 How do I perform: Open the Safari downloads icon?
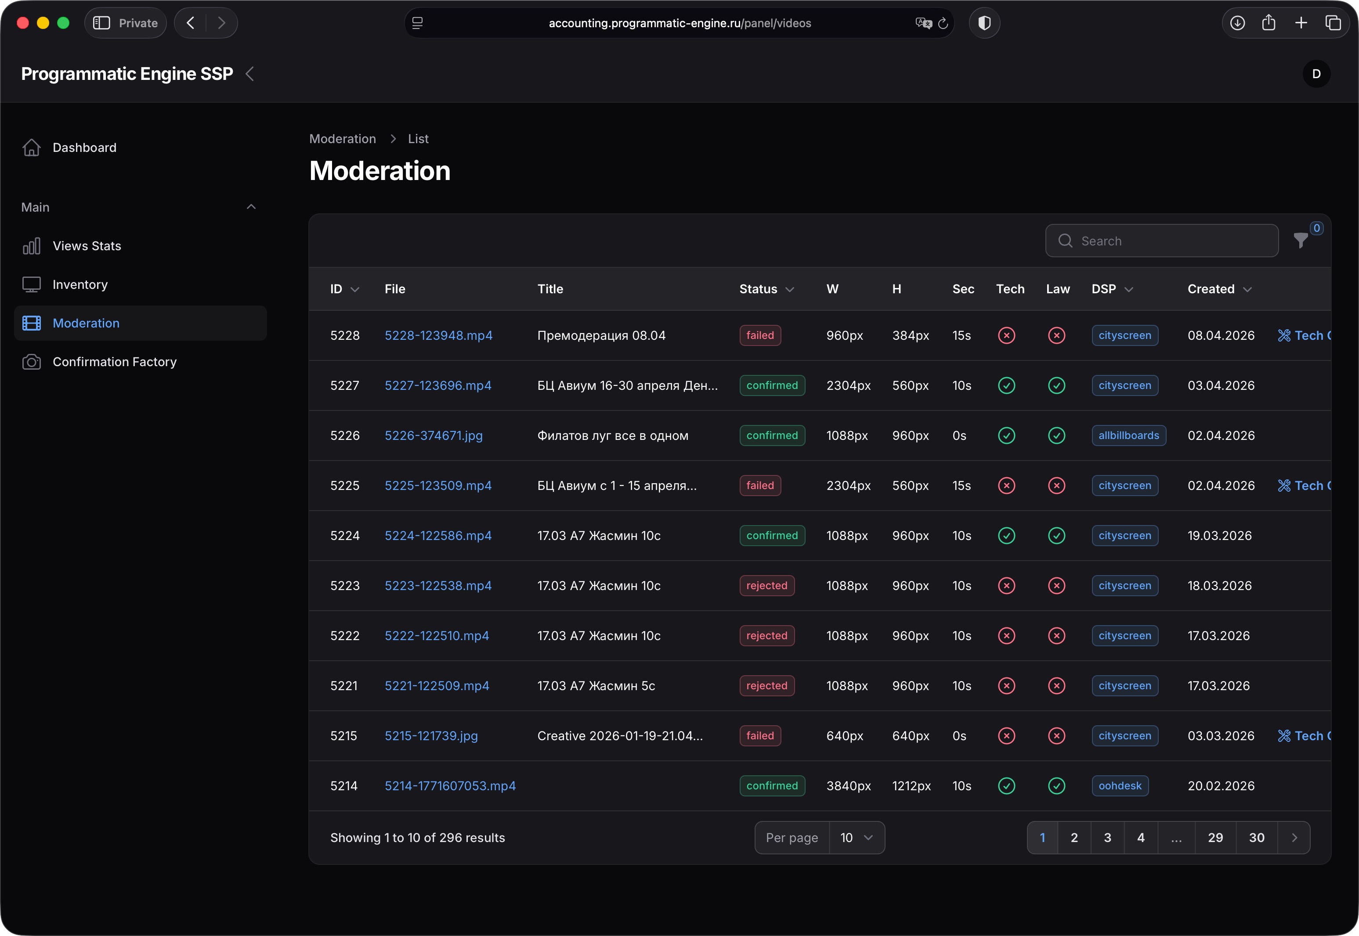point(1237,23)
